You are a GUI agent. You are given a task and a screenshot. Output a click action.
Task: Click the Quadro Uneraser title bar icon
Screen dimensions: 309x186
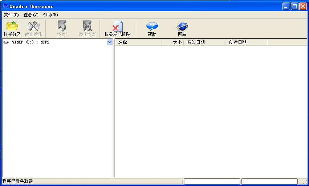pos(6,7)
